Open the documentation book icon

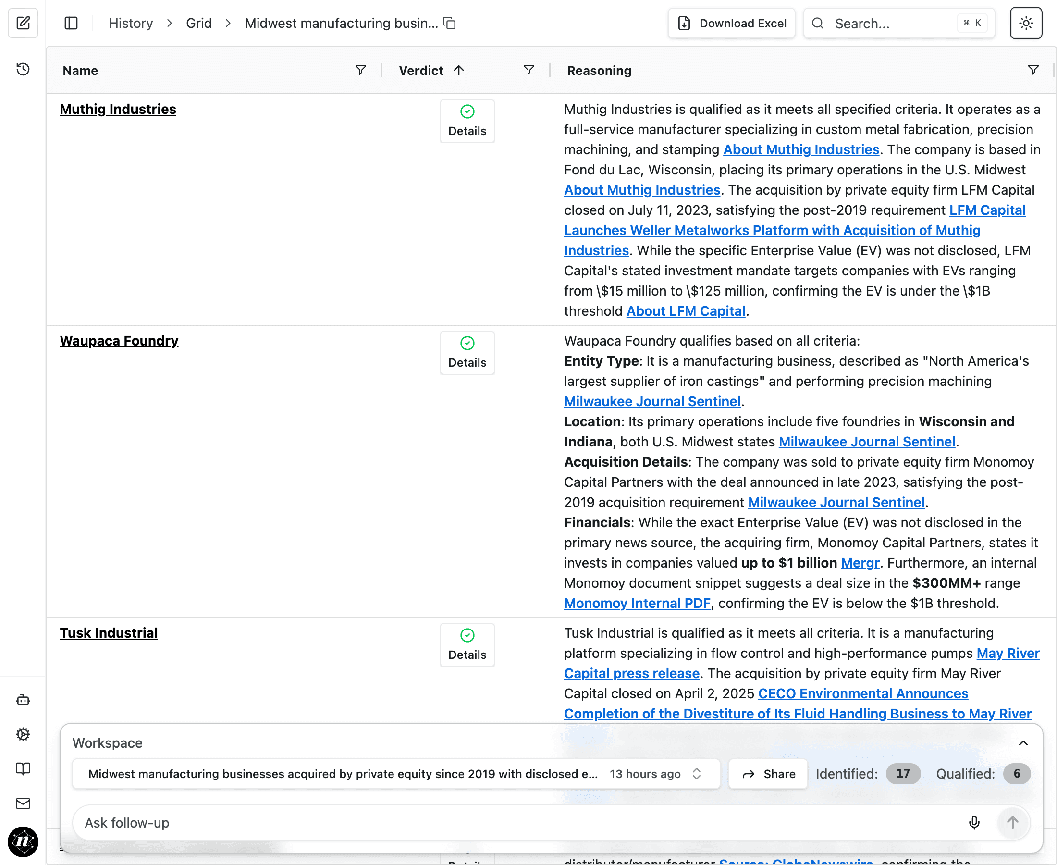click(23, 769)
